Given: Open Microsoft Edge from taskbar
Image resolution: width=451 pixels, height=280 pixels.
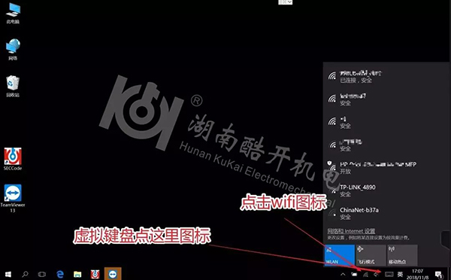Looking at the screenshot, I should pyautogui.click(x=60, y=274).
